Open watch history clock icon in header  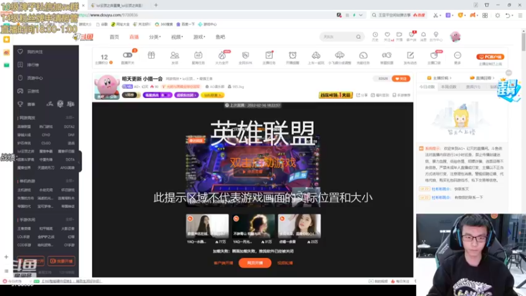pos(375,35)
